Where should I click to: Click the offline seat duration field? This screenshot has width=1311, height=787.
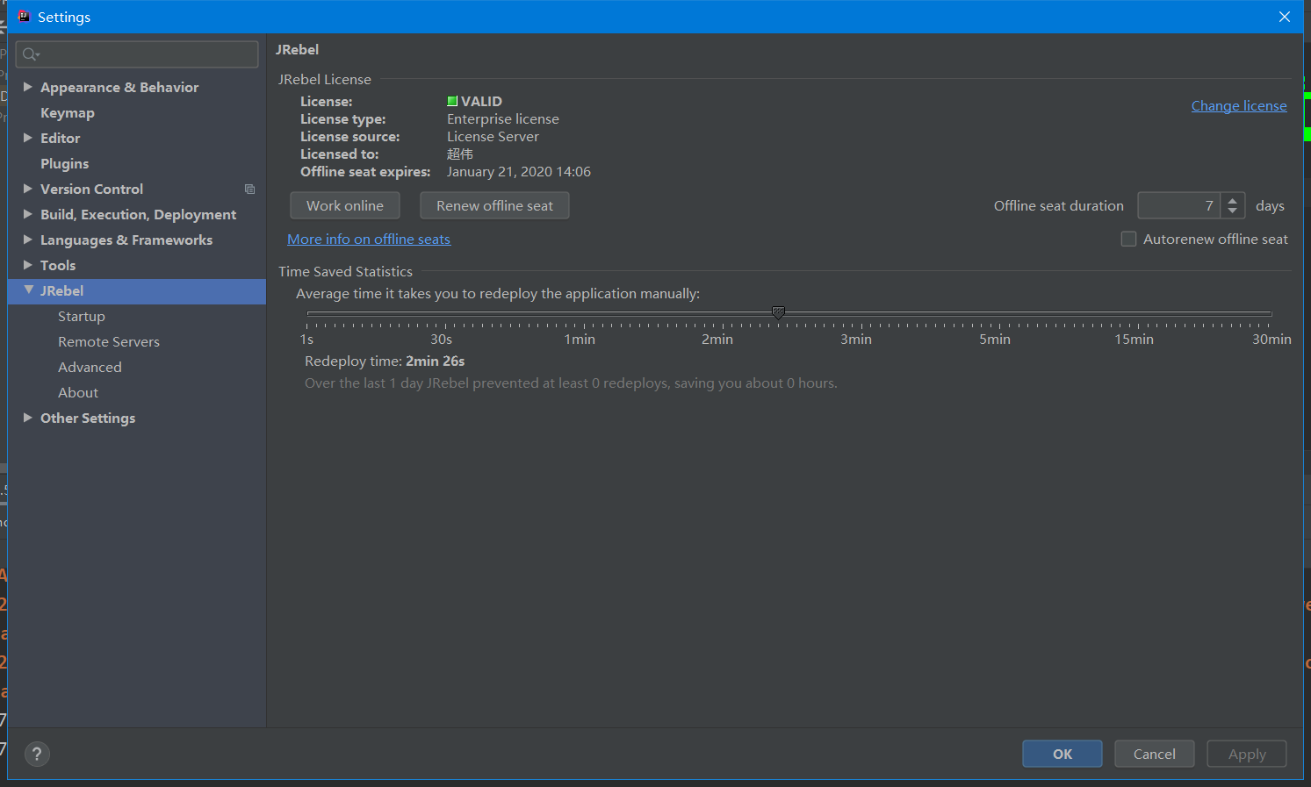pos(1178,205)
